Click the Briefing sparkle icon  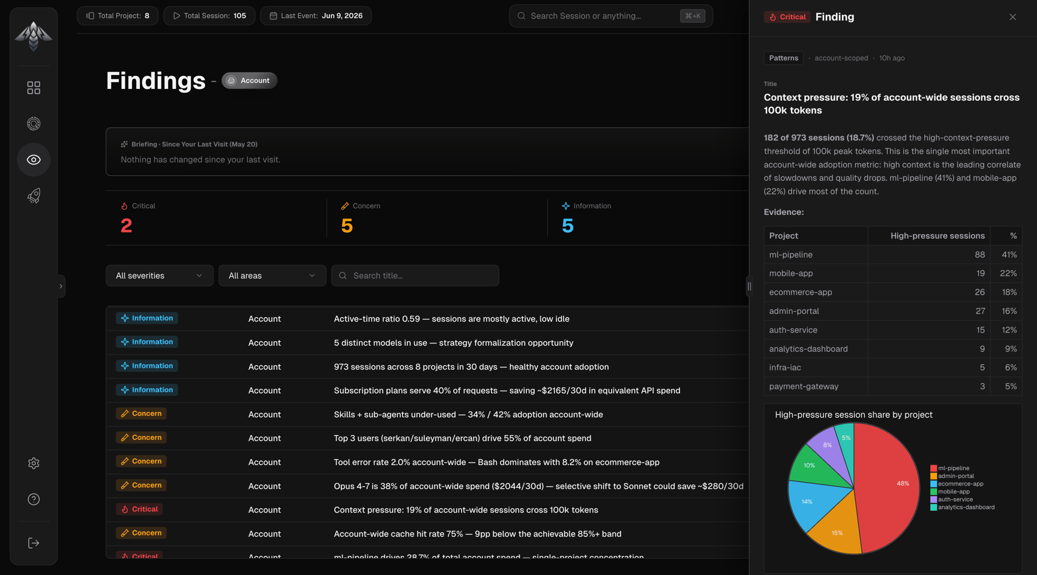[124, 144]
